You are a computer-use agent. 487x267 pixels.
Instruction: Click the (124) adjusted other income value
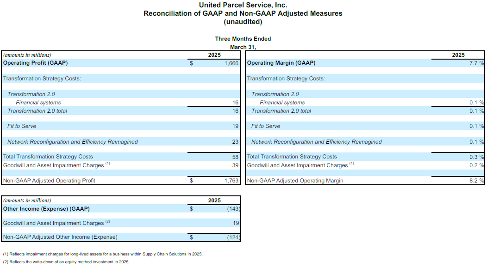[233, 237]
